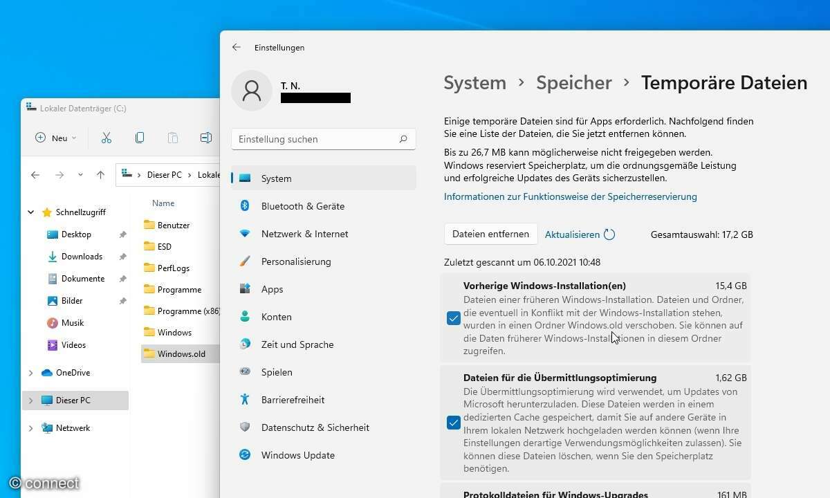This screenshot has width=830, height=498.
Task: Select OneDrive in the navigation pane
Action: click(73, 373)
